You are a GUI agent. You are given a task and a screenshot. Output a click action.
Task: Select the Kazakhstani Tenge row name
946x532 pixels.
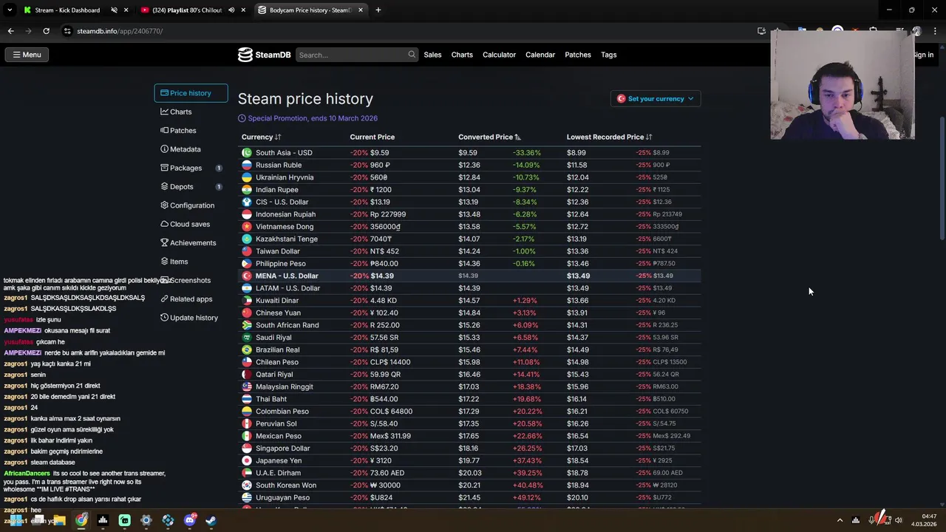287,239
